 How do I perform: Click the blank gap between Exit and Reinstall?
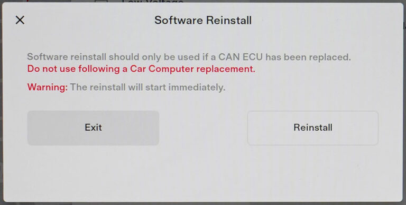pos(203,128)
